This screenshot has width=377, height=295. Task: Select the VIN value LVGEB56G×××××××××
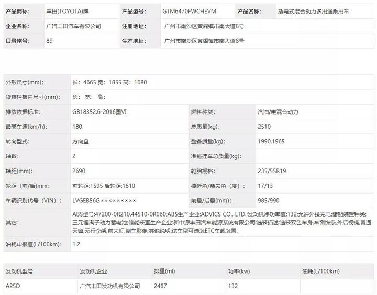[x=104, y=201]
